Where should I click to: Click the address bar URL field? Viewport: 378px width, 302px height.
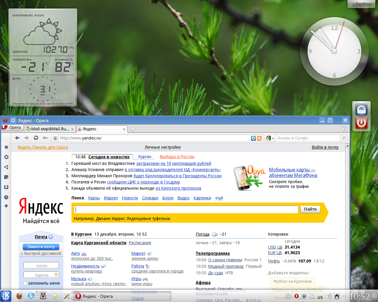point(154,138)
